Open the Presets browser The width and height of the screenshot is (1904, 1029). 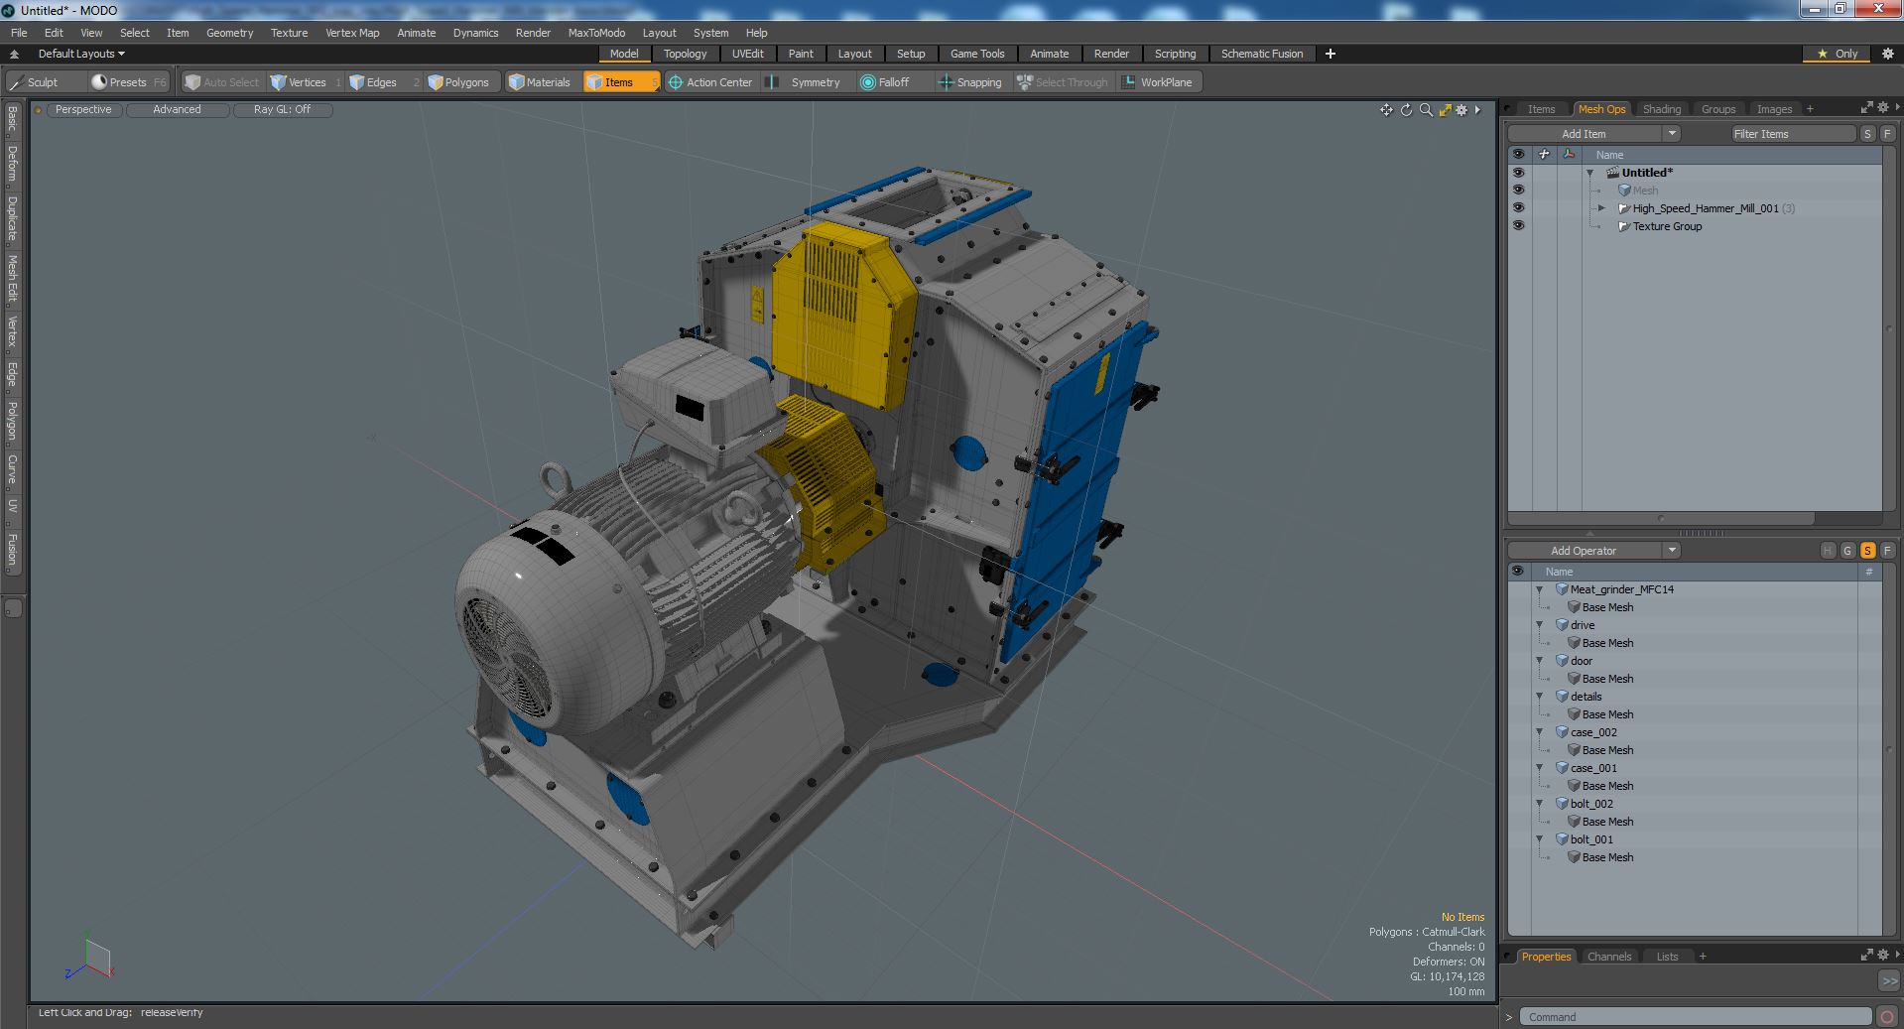[129, 82]
